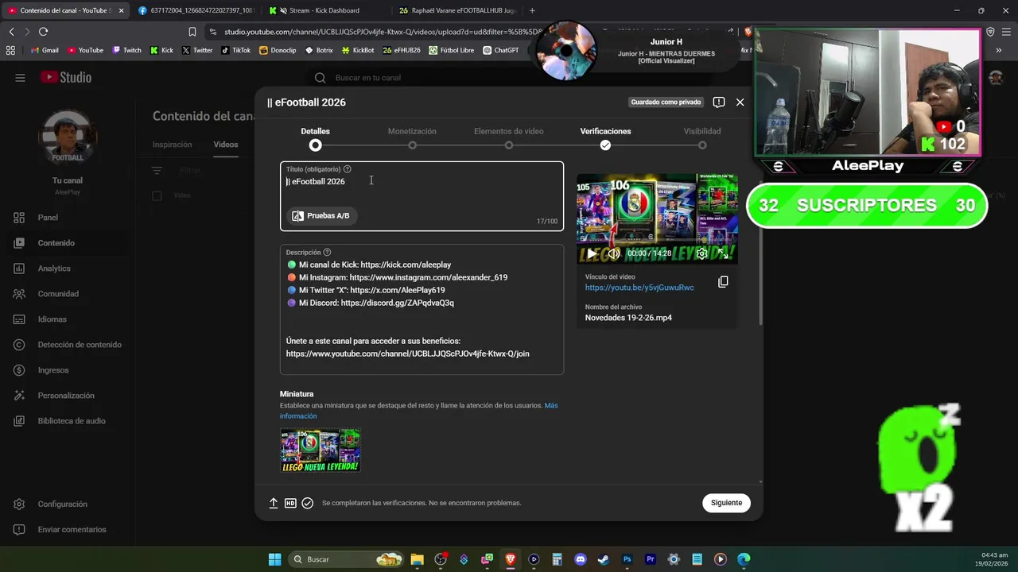The height and width of the screenshot is (572, 1018).
Task: Open Configuración in Studio sidebar
Action: (67, 504)
